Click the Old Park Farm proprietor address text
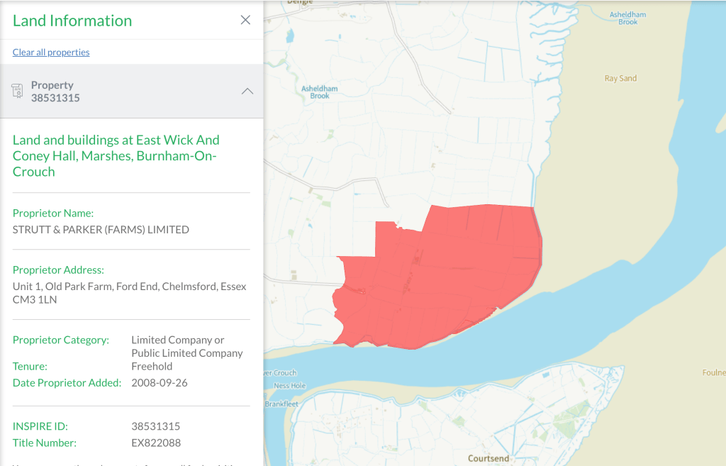 (130, 293)
